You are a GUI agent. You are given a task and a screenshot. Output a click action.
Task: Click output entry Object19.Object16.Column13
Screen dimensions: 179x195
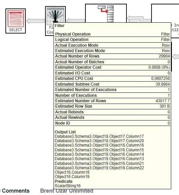coord(99,159)
